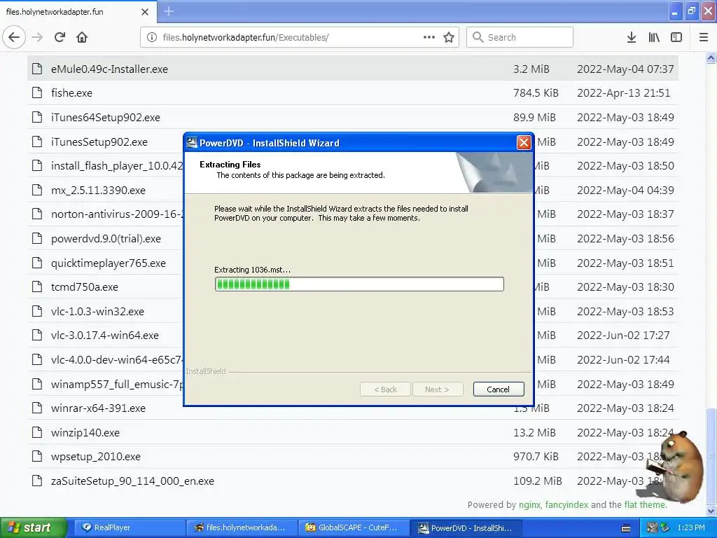Follow the flat theme footer link
Screen dimensions: 717x538
click(x=644, y=504)
